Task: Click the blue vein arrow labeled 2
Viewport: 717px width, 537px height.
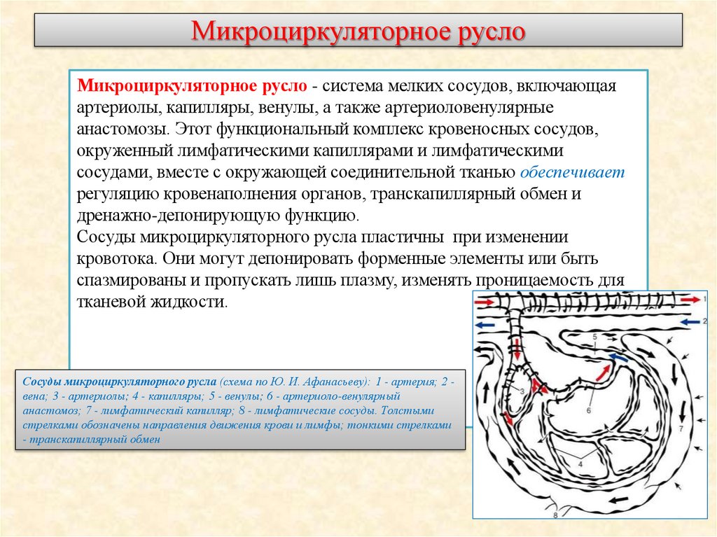Action: click(x=690, y=322)
